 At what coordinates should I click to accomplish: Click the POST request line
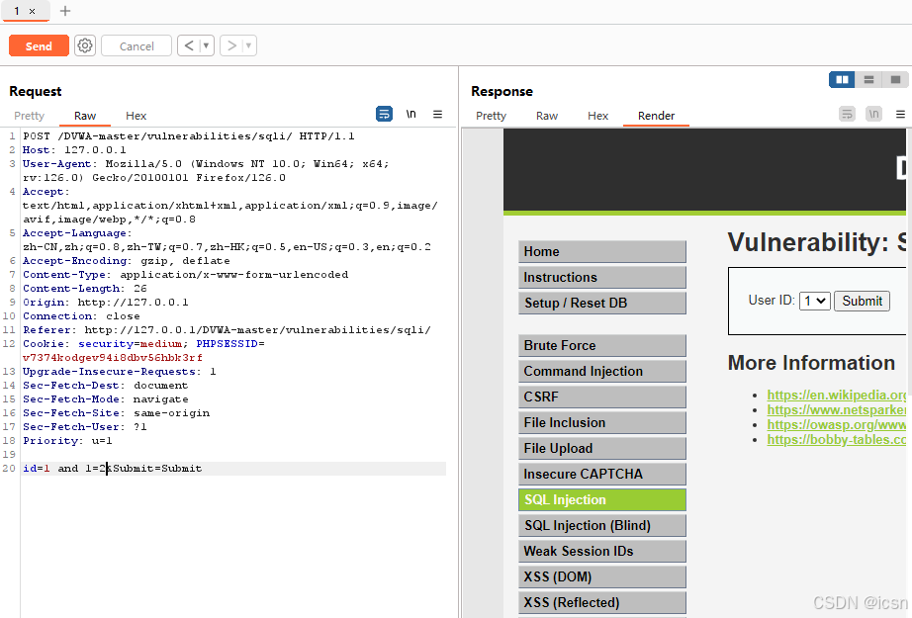pos(189,136)
